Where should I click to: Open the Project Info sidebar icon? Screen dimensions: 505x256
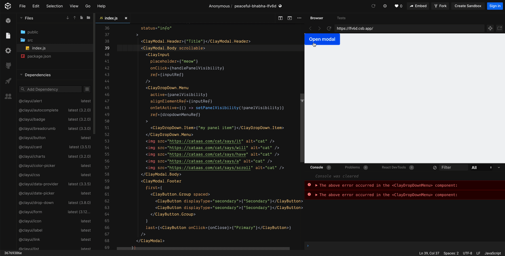(x=8, y=21)
